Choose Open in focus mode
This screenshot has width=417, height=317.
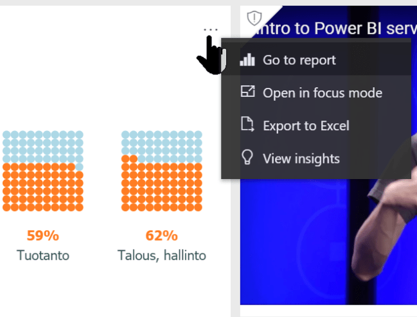[322, 93]
